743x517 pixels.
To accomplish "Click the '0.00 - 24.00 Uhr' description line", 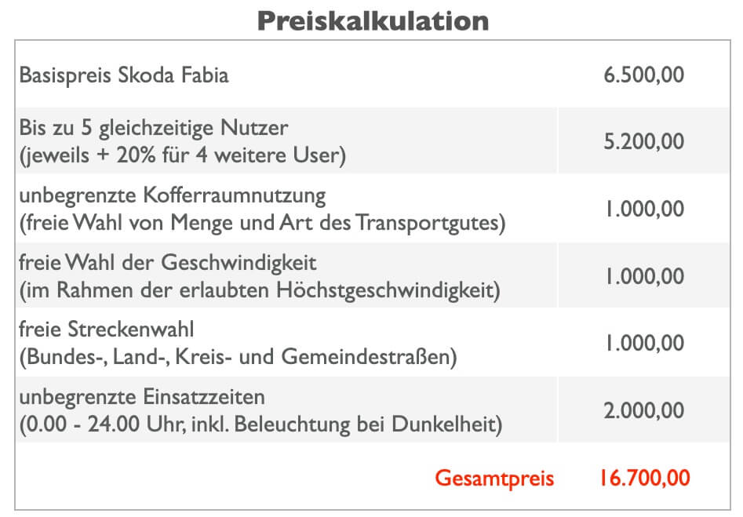I will click(260, 425).
